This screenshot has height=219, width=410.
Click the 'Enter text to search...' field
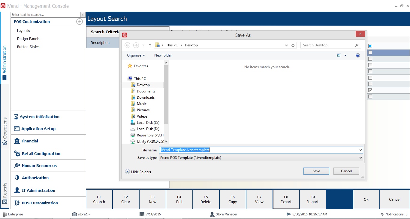(x=46, y=15)
